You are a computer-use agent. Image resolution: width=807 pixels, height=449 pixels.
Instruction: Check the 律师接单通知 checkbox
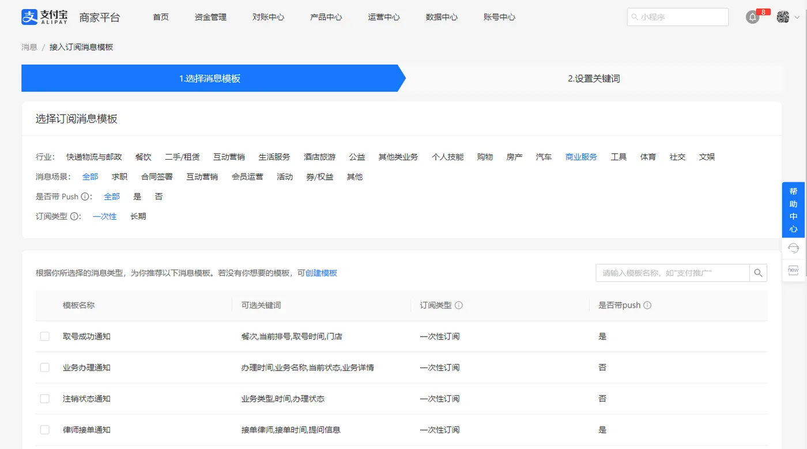[x=45, y=430]
